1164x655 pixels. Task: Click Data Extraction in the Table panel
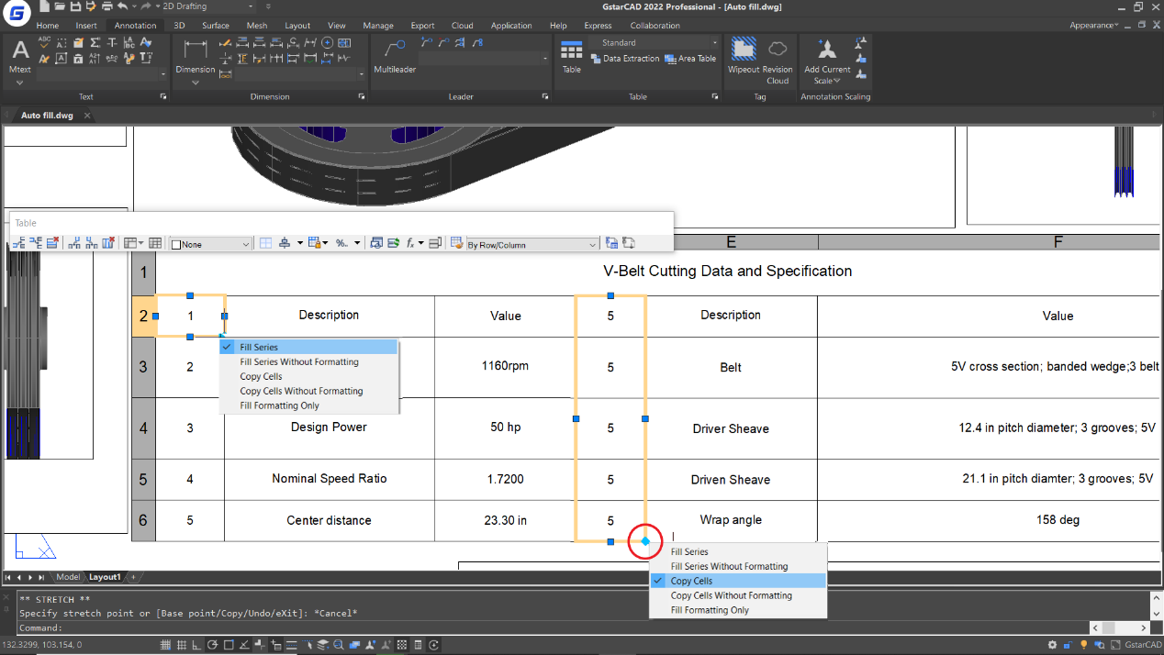[624, 59]
